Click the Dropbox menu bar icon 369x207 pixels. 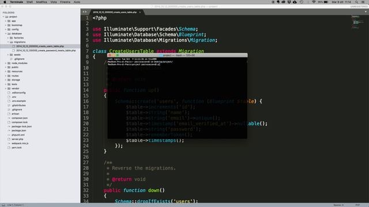289,2
